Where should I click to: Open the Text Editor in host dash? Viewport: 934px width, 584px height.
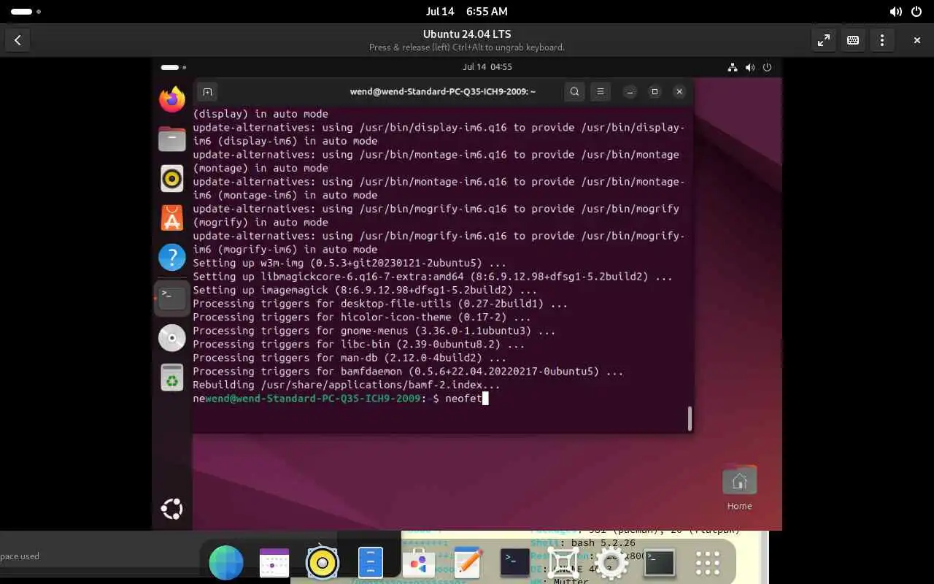click(467, 563)
